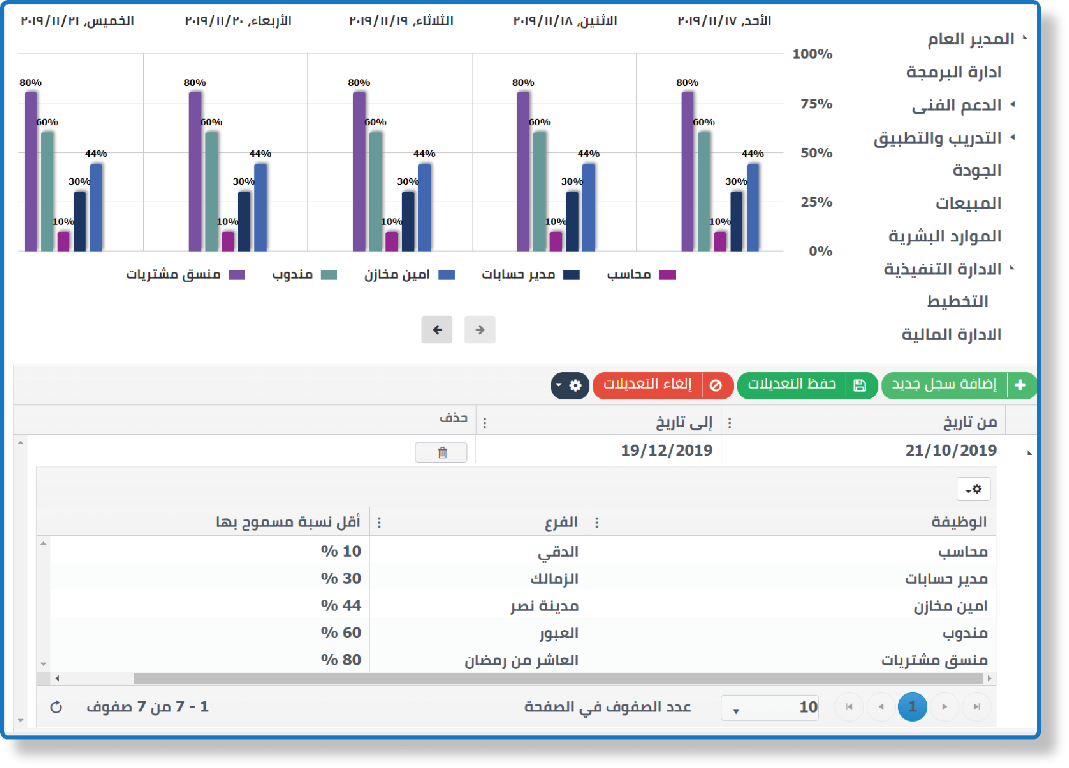Viewport: 1069px width, 768px height.
Task: Toggle امين مخازن legend color swatch
Action: pos(447,275)
